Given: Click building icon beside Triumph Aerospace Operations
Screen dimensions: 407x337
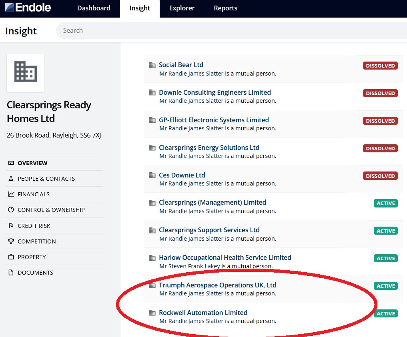Looking at the screenshot, I should click(x=152, y=285).
